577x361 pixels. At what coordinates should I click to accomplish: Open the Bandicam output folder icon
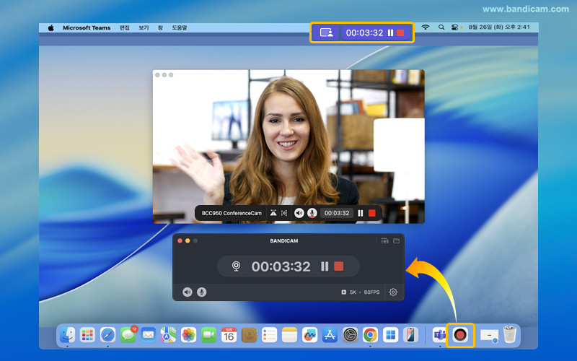[x=396, y=240]
